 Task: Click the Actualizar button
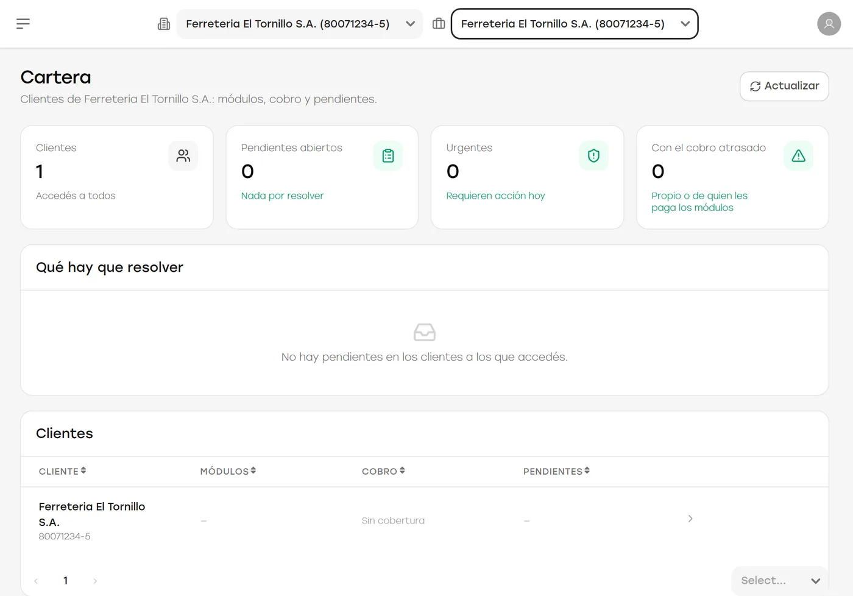(784, 86)
